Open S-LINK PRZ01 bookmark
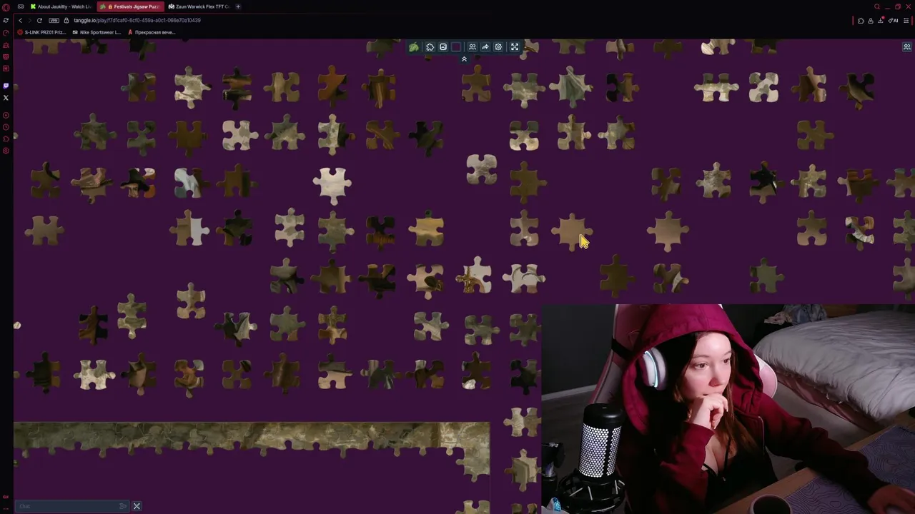This screenshot has height=514, width=915. click(x=41, y=32)
